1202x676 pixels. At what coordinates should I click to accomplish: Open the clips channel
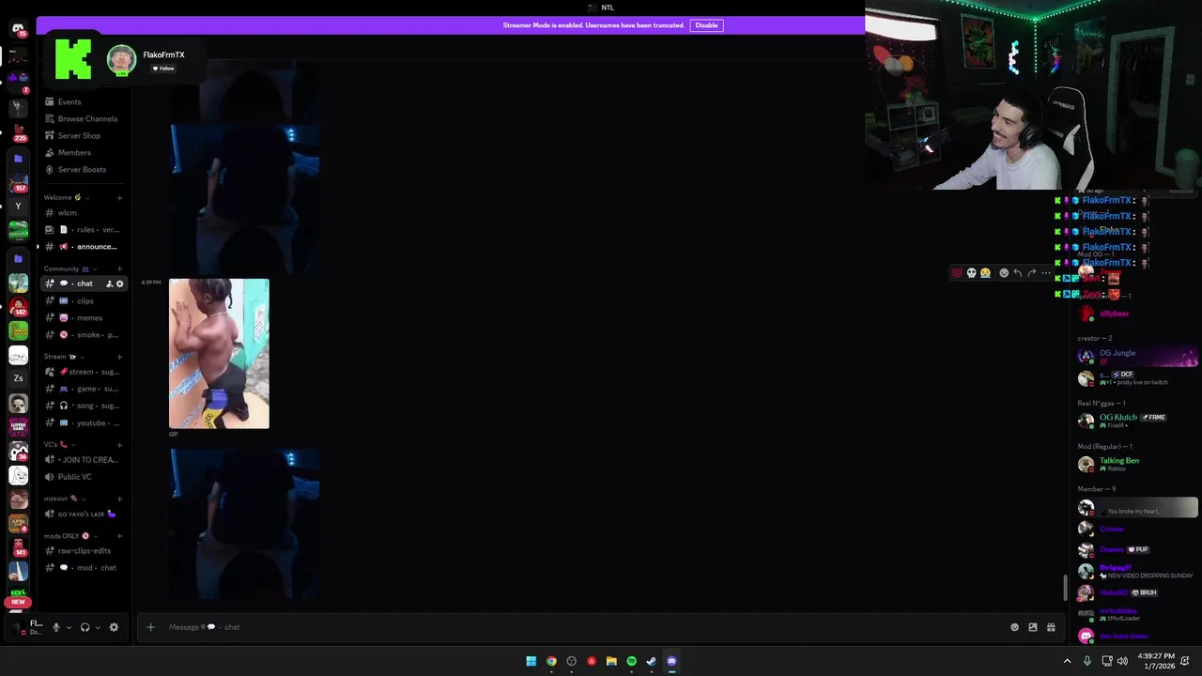tap(85, 300)
